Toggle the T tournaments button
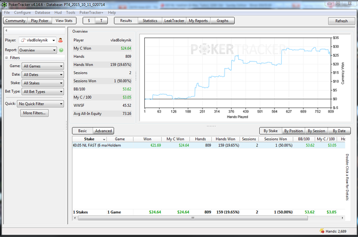Viewport: 358px width, 237px height. [101, 20]
